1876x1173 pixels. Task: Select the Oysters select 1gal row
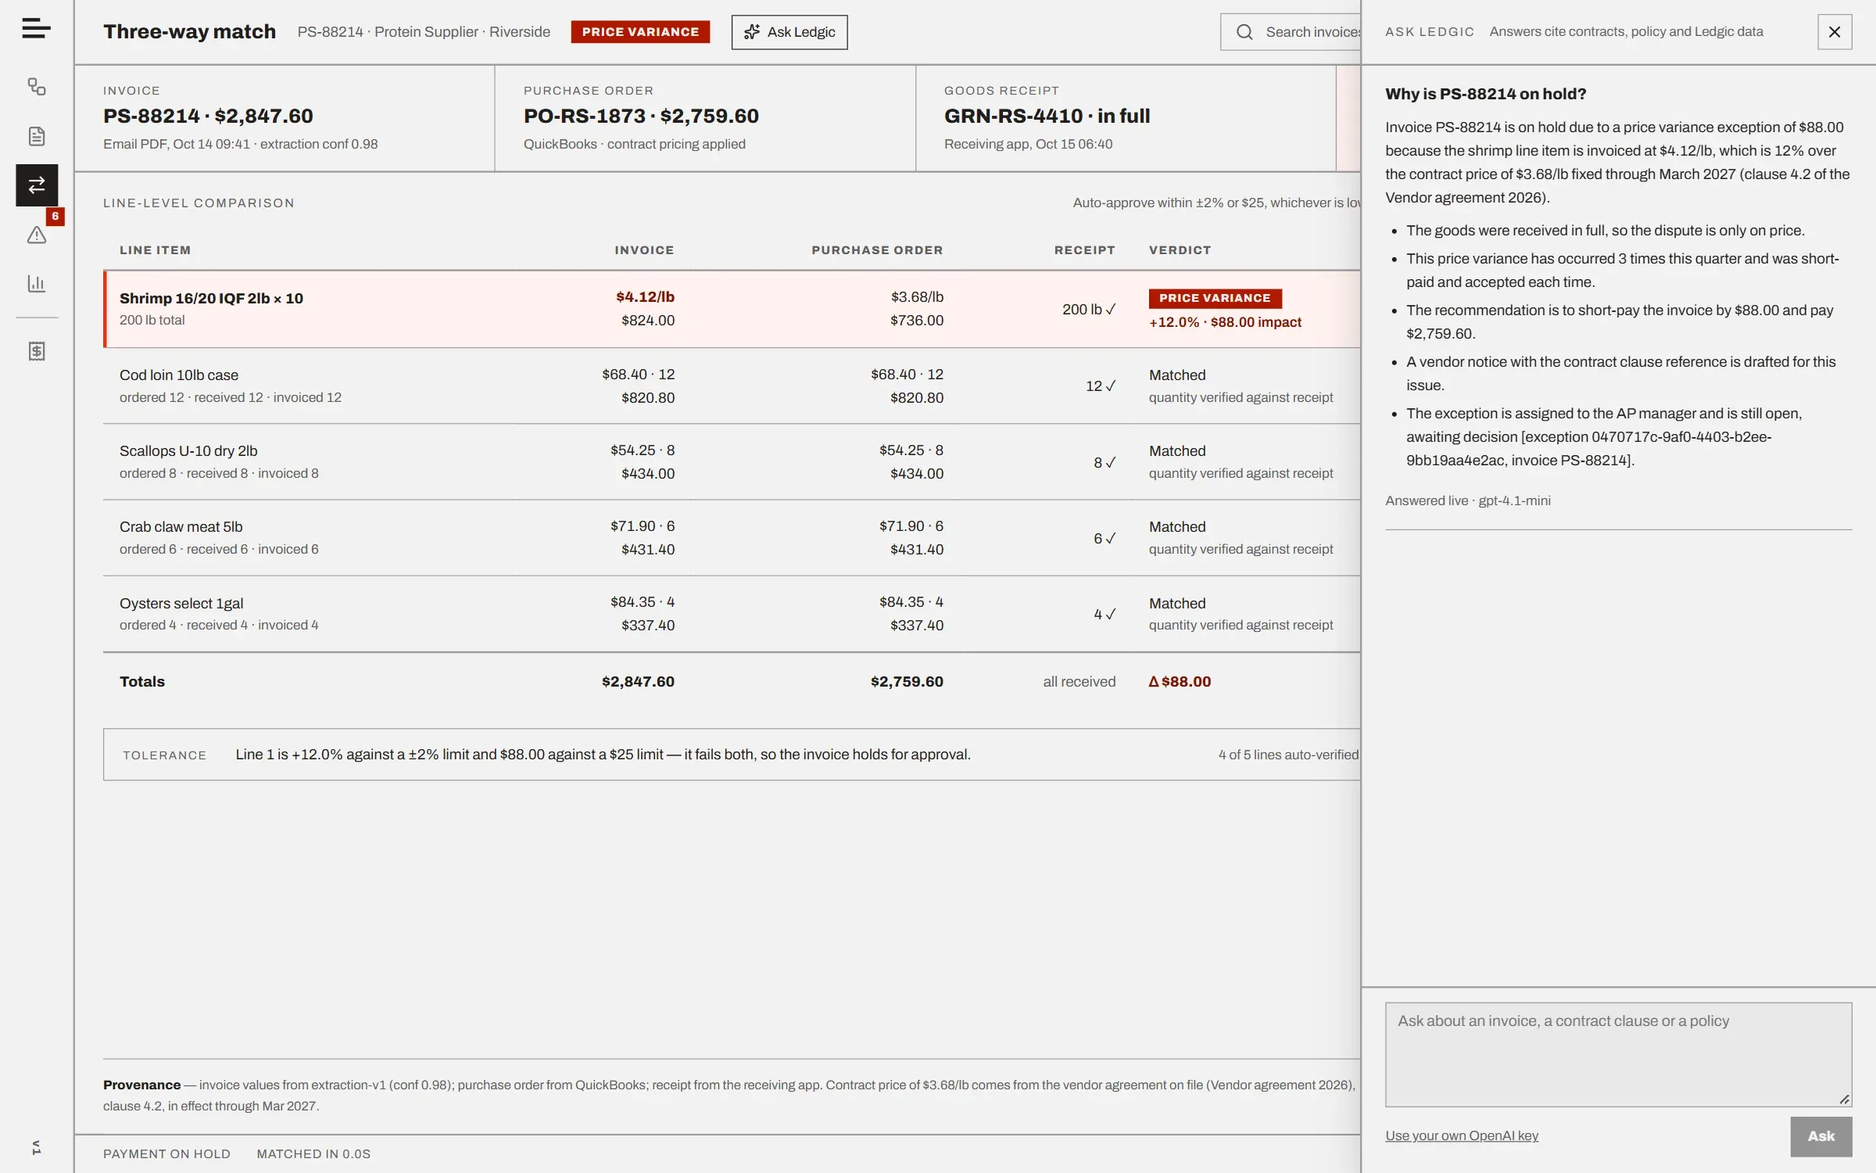point(732,614)
